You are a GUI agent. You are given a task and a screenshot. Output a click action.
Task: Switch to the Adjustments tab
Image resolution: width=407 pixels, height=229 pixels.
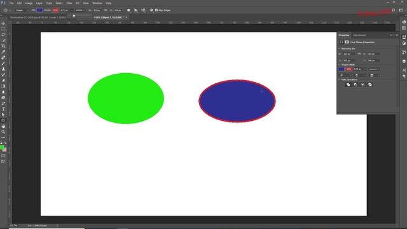359,36
